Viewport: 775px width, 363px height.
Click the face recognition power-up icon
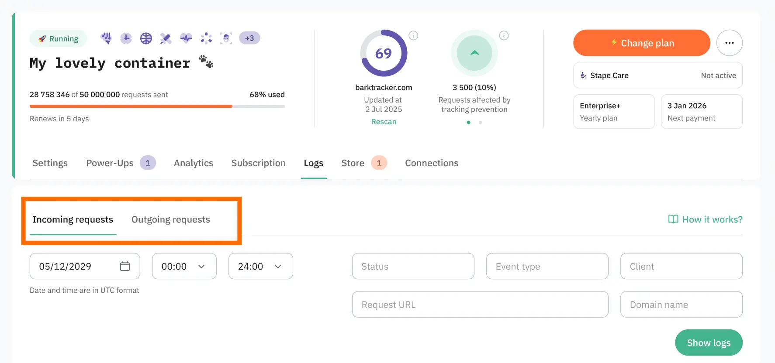point(226,38)
